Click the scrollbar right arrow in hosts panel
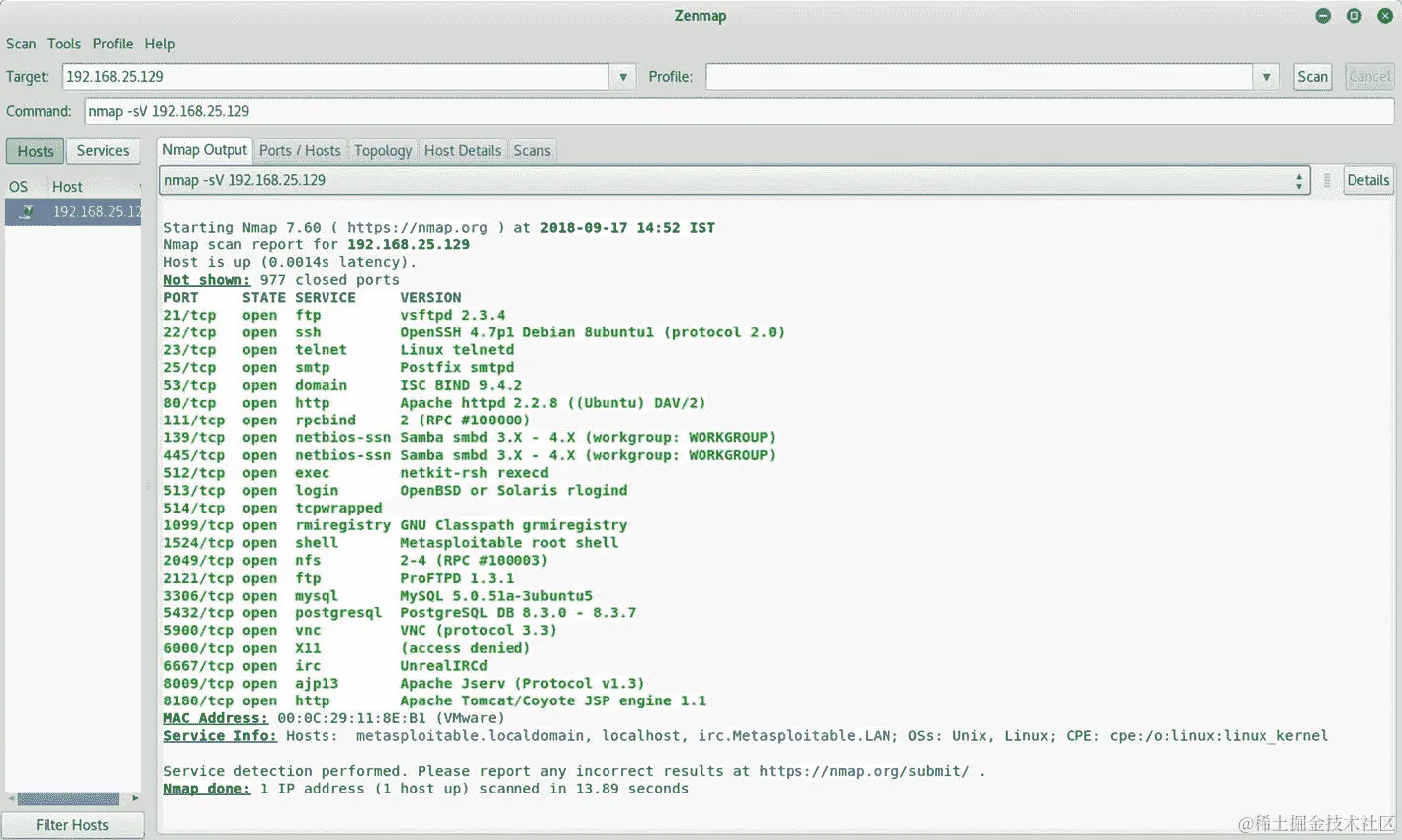Viewport: 1402px width, 840px height. coord(136,798)
